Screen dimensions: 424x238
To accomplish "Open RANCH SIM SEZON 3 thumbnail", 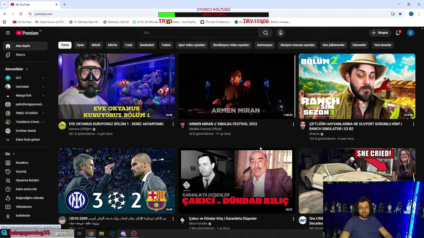I will tap(357, 86).
